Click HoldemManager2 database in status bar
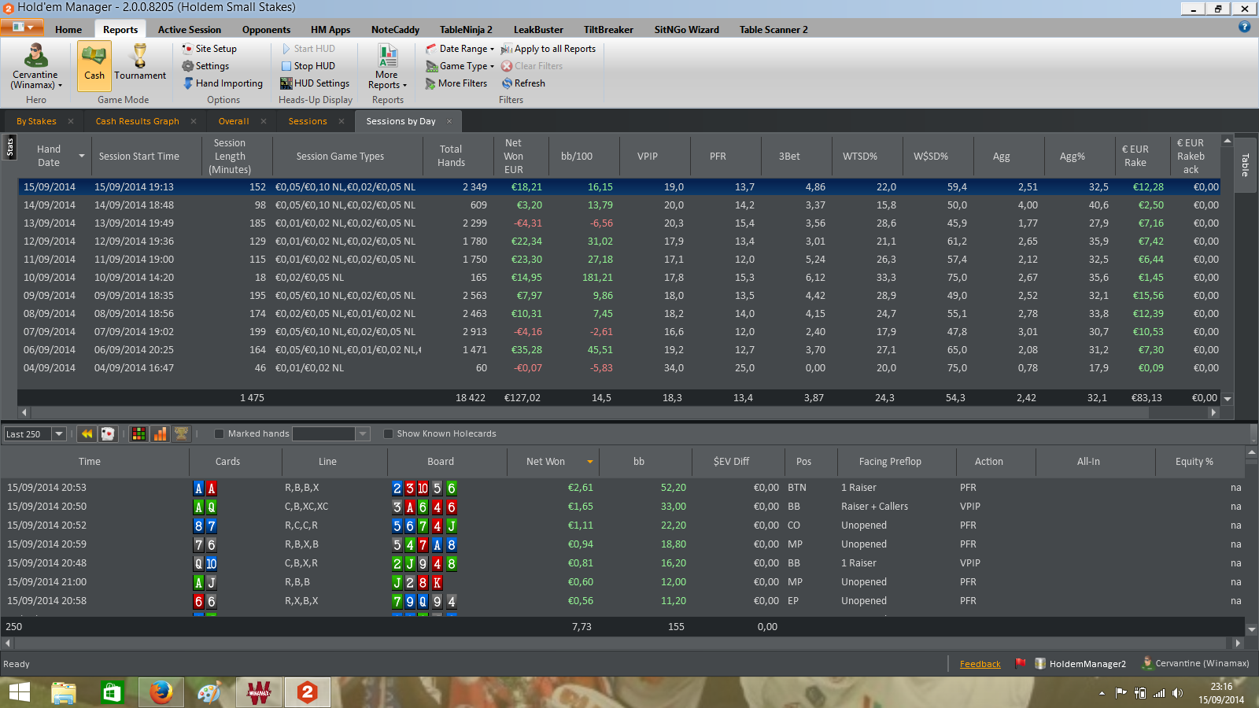Viewport: 1259px width, 708px height. (x=1080, y=664)
